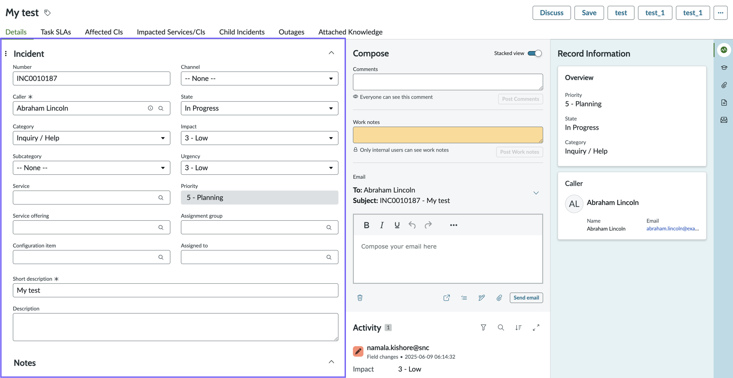Open the Category dropdown

pyautogui.click(x=92, y=138)
